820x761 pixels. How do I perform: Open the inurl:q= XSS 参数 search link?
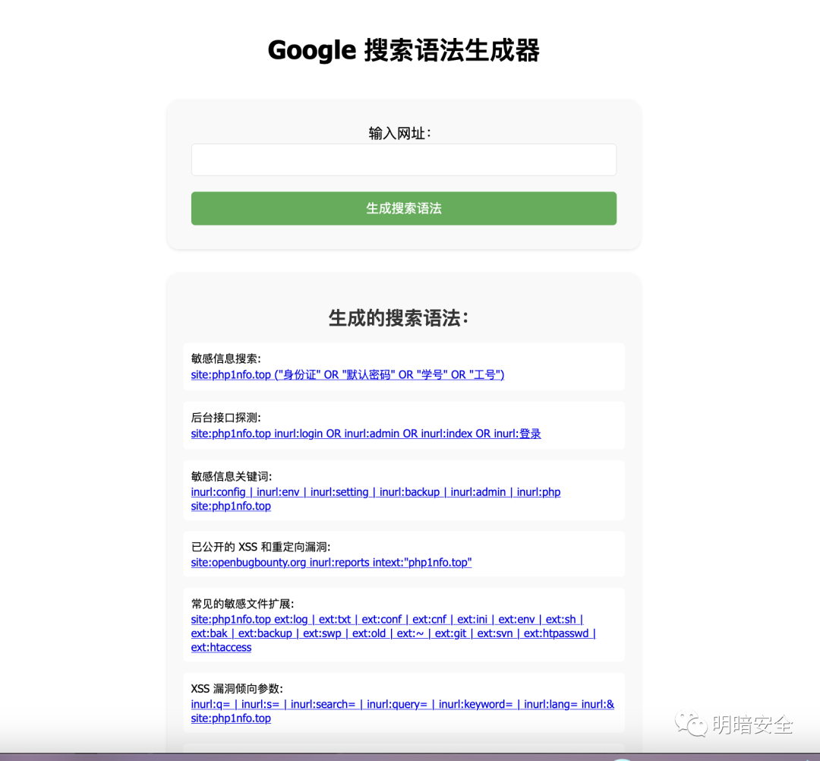402,712
